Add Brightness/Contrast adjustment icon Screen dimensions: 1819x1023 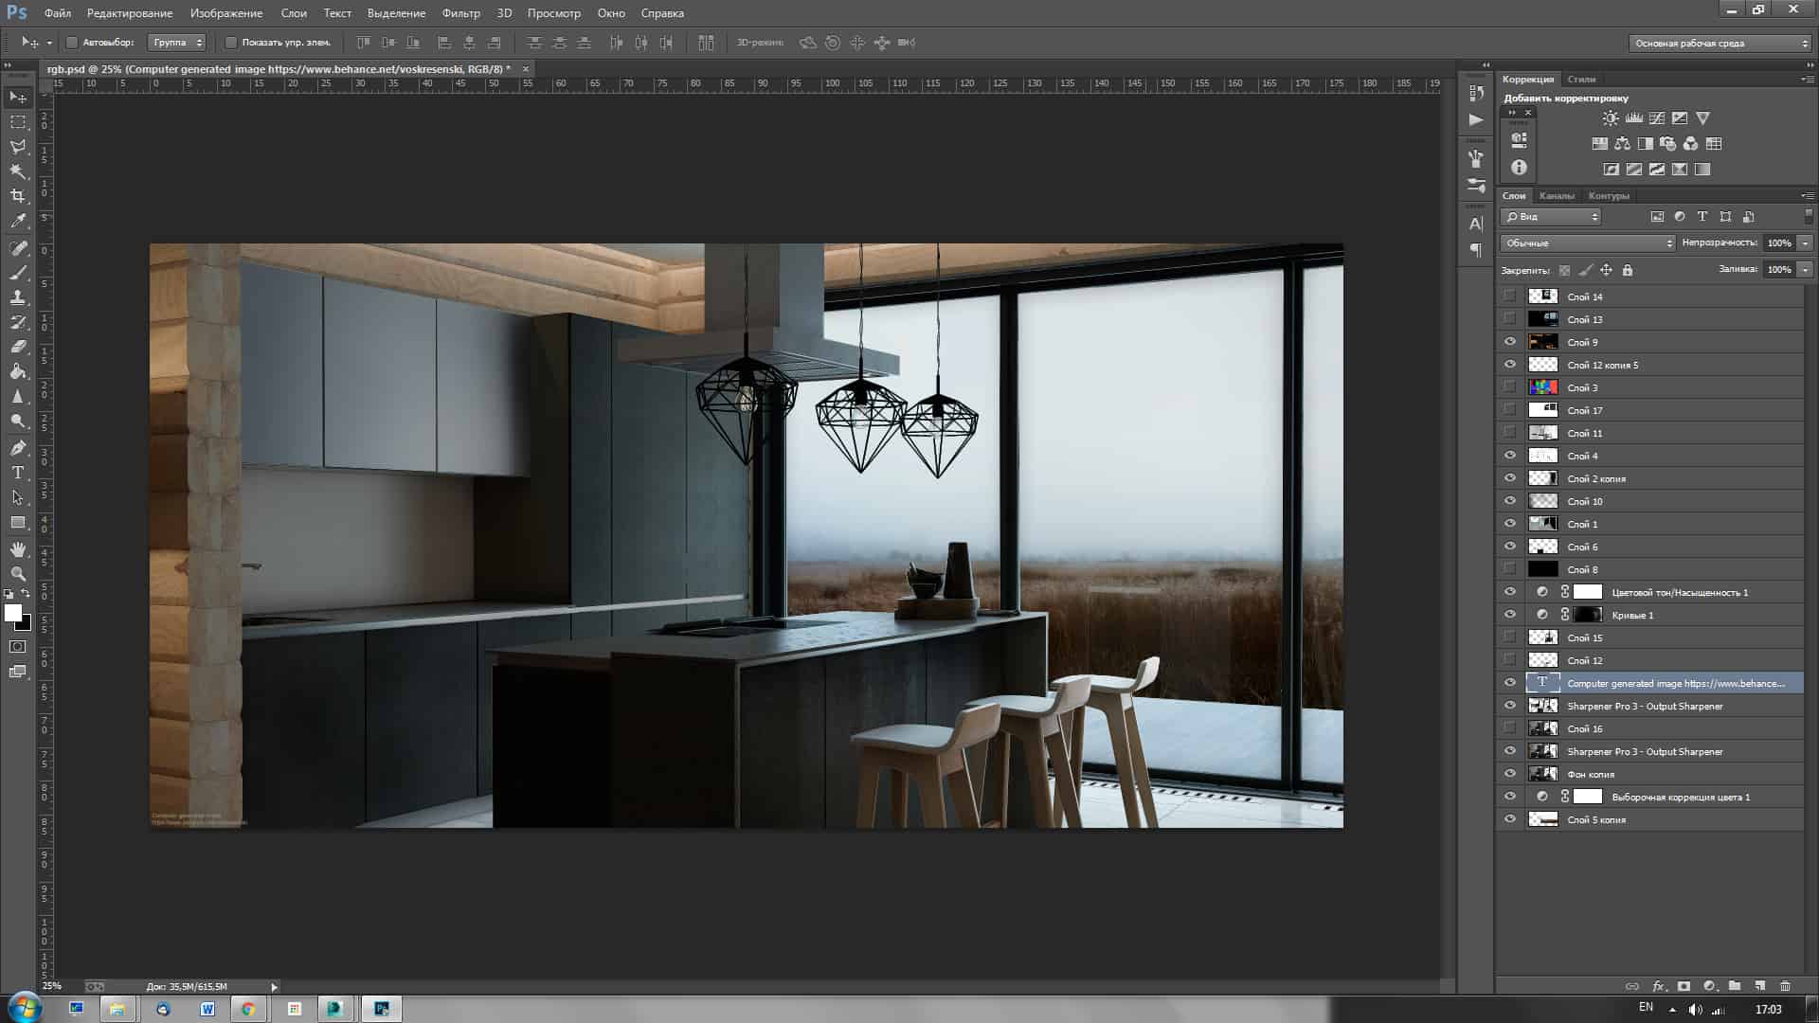[x=1611, y=118]
